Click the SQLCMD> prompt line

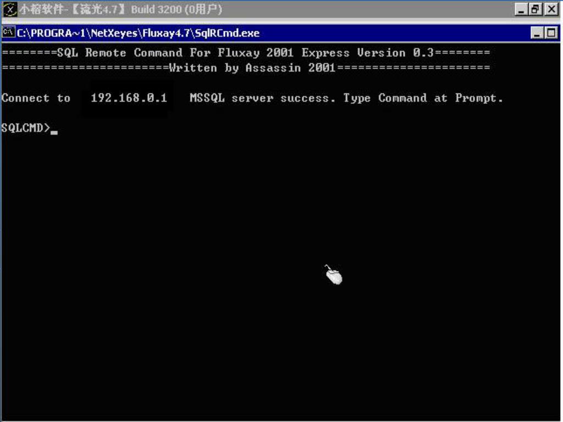pyautogui.click(x=30, y=127)
